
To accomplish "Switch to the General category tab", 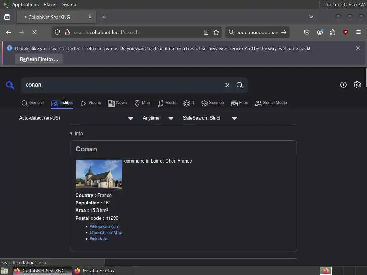I will [x=33, y=103].
